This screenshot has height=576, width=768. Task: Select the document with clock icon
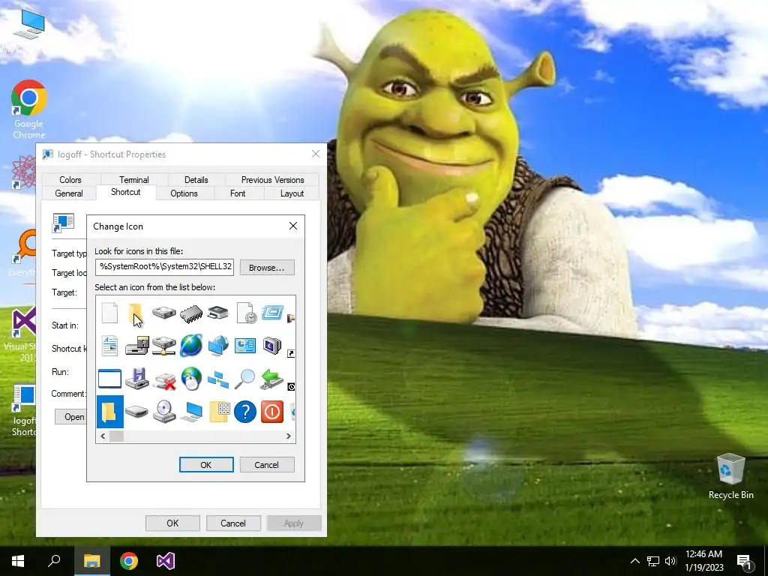tap(246, 313)
